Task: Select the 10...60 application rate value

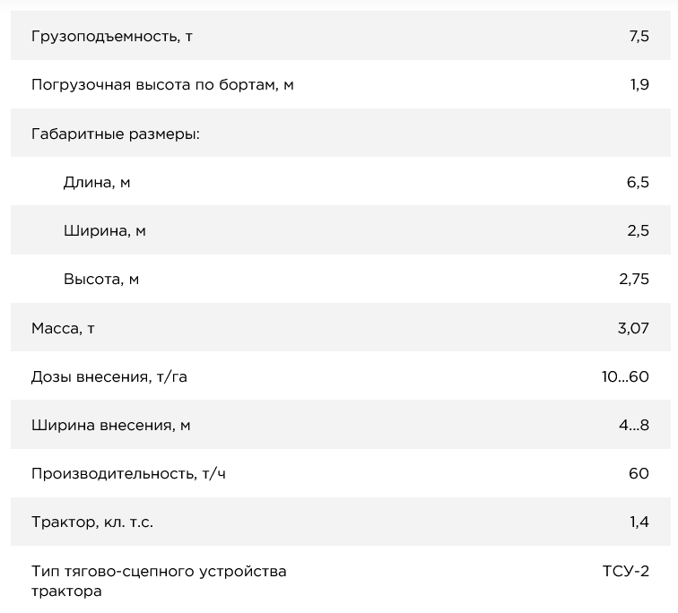Action: 625,377
